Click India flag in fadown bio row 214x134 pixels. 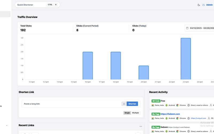pos(153,131)
